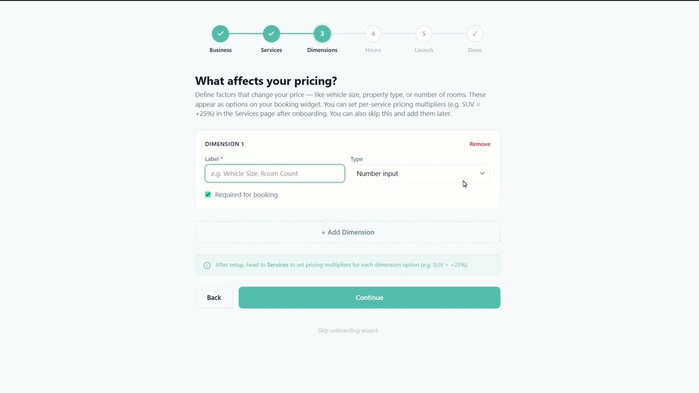This screenshot has height=393, width=699.
Task: Open the Services link in the hint
Action: [x=277, y=265]
